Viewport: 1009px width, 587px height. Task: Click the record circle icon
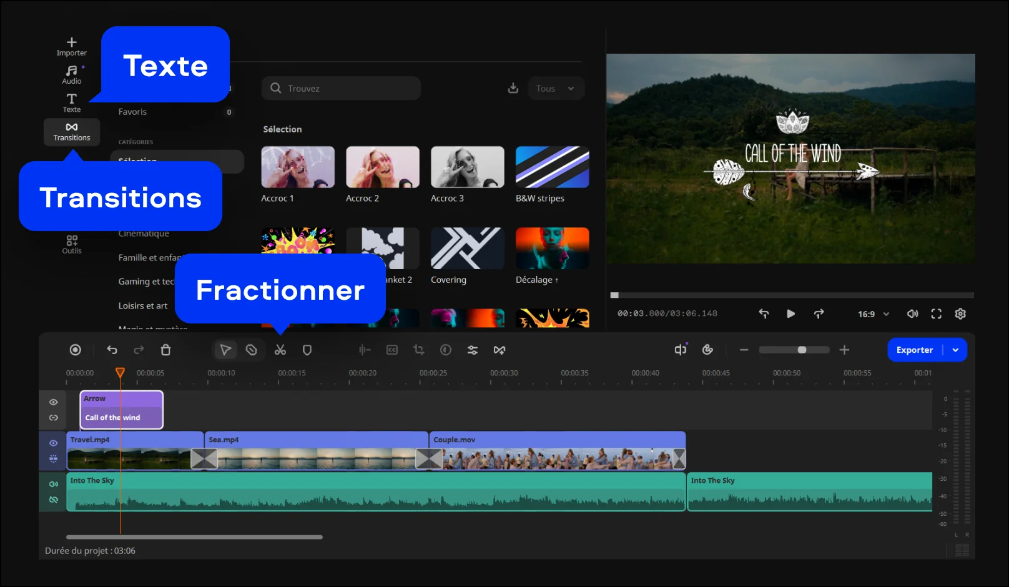[75, 350]
